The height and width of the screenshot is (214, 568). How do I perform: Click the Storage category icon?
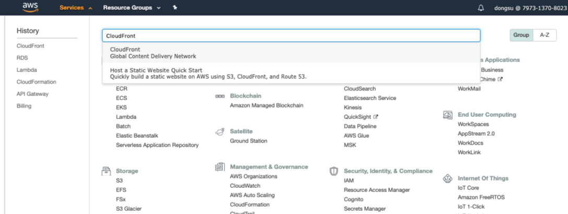click(106, 171)
